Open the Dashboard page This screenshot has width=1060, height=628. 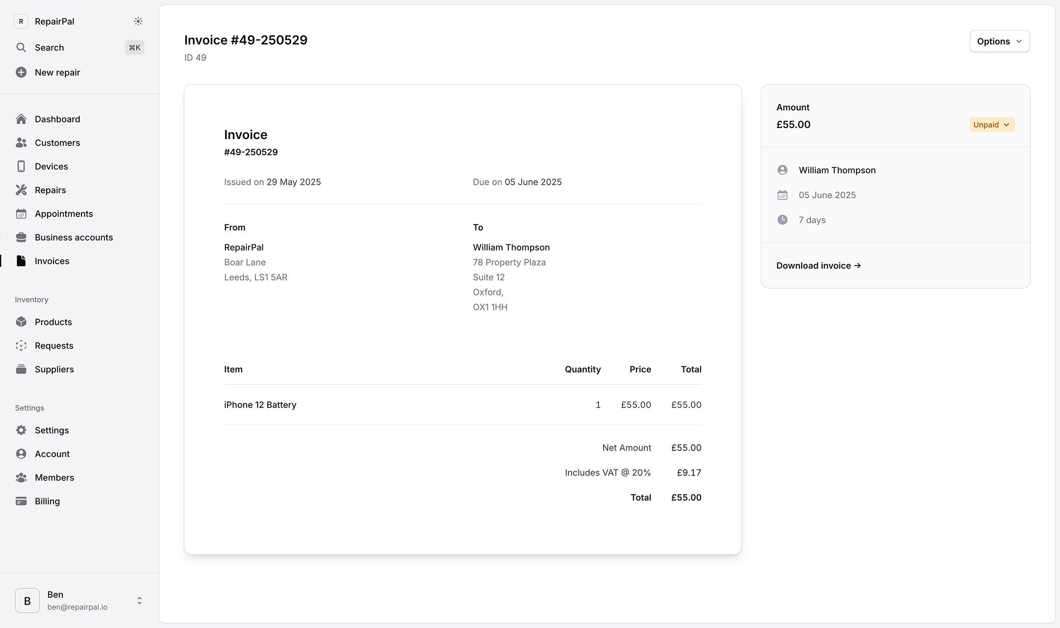[58, 119]
